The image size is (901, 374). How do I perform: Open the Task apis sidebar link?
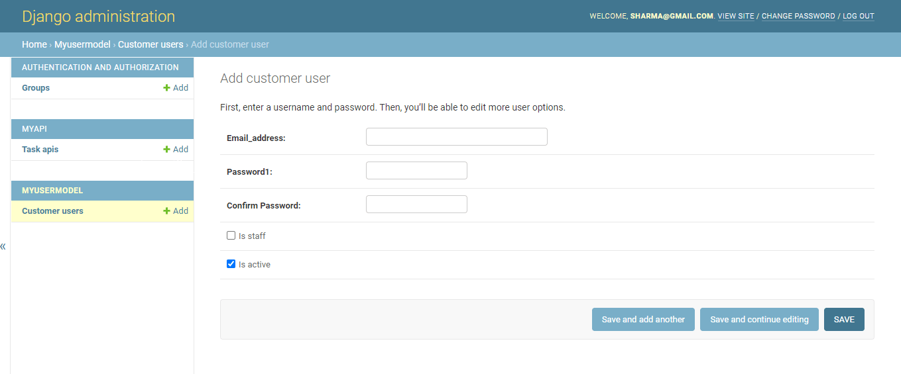coord(40,150)
